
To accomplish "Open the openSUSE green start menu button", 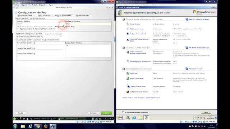I will pos(14,119).
